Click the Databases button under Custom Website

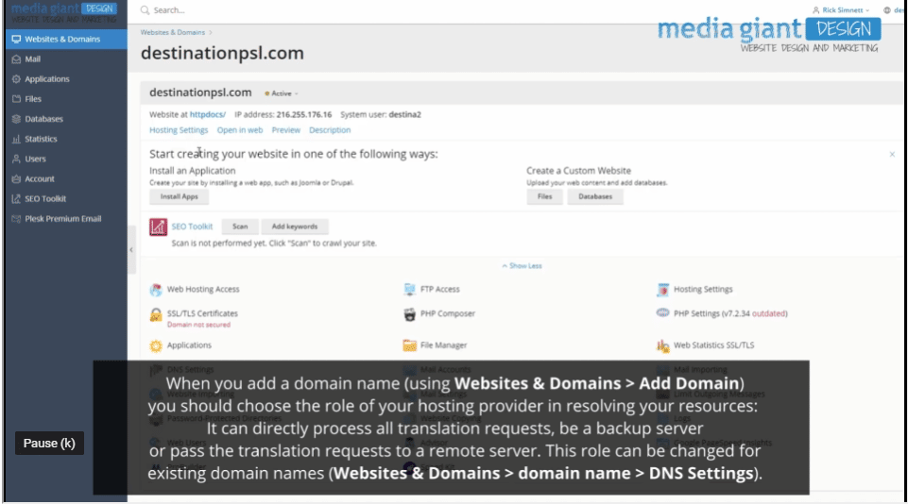[x=594, y=196]
